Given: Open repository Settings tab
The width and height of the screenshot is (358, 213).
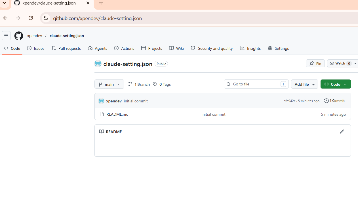Looking at the screenshot, I should click(278, 48).
